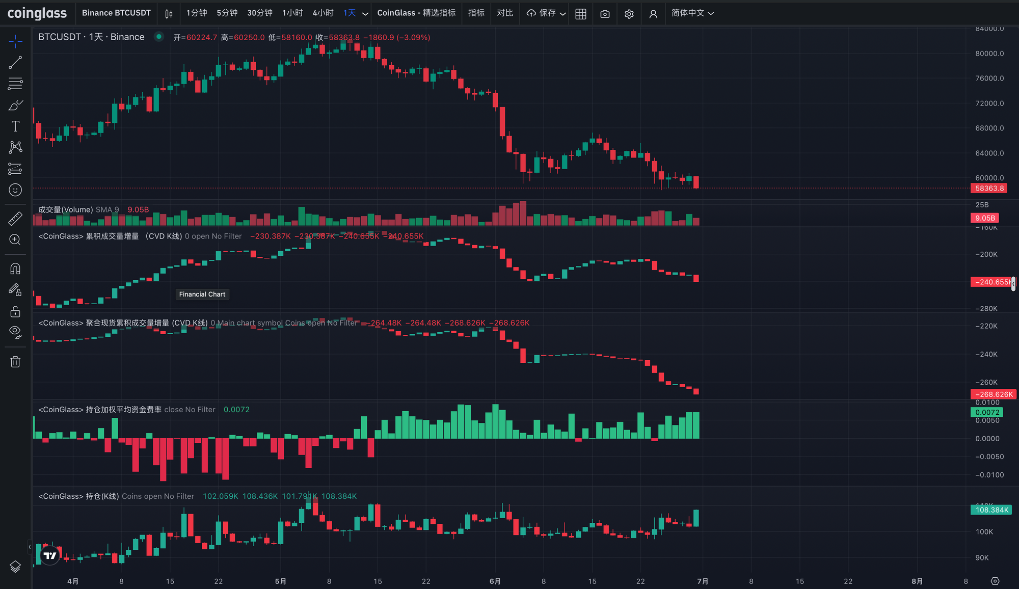
Task: Open the object tree layers icon
Action: tap(15, 567)
